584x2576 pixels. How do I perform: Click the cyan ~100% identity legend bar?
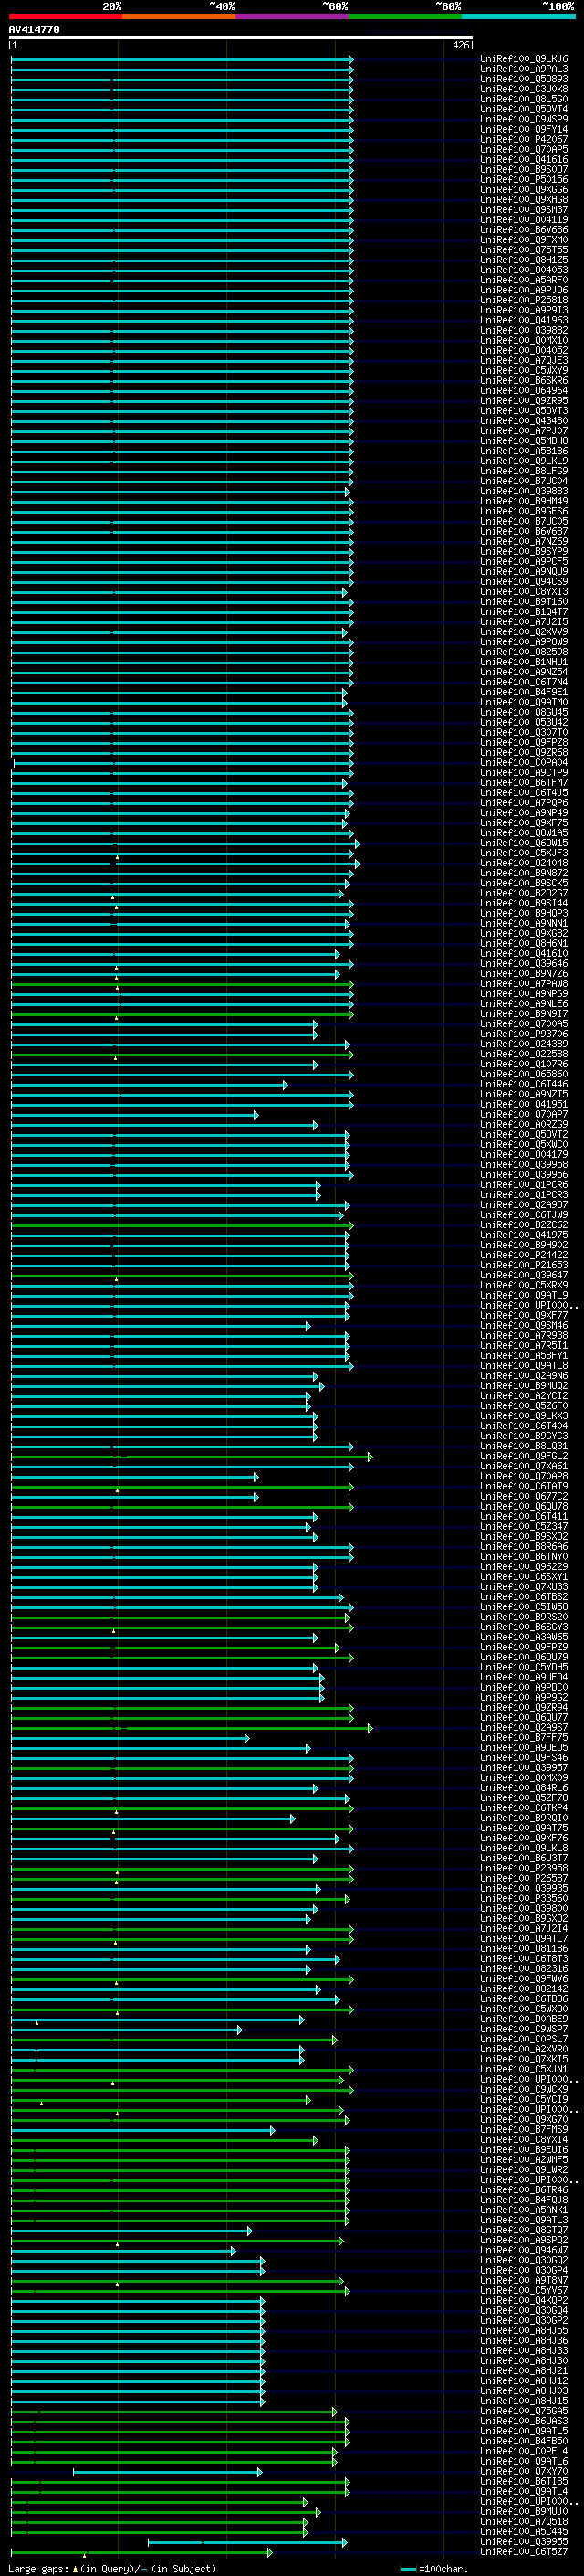tap(518, 16)
